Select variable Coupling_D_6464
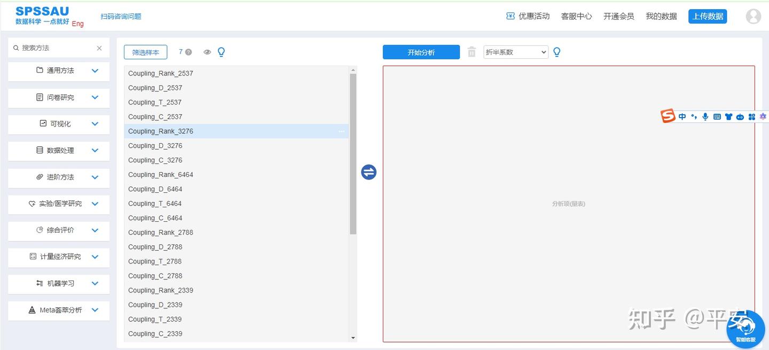The image size is (769, 350). [236, 189]
